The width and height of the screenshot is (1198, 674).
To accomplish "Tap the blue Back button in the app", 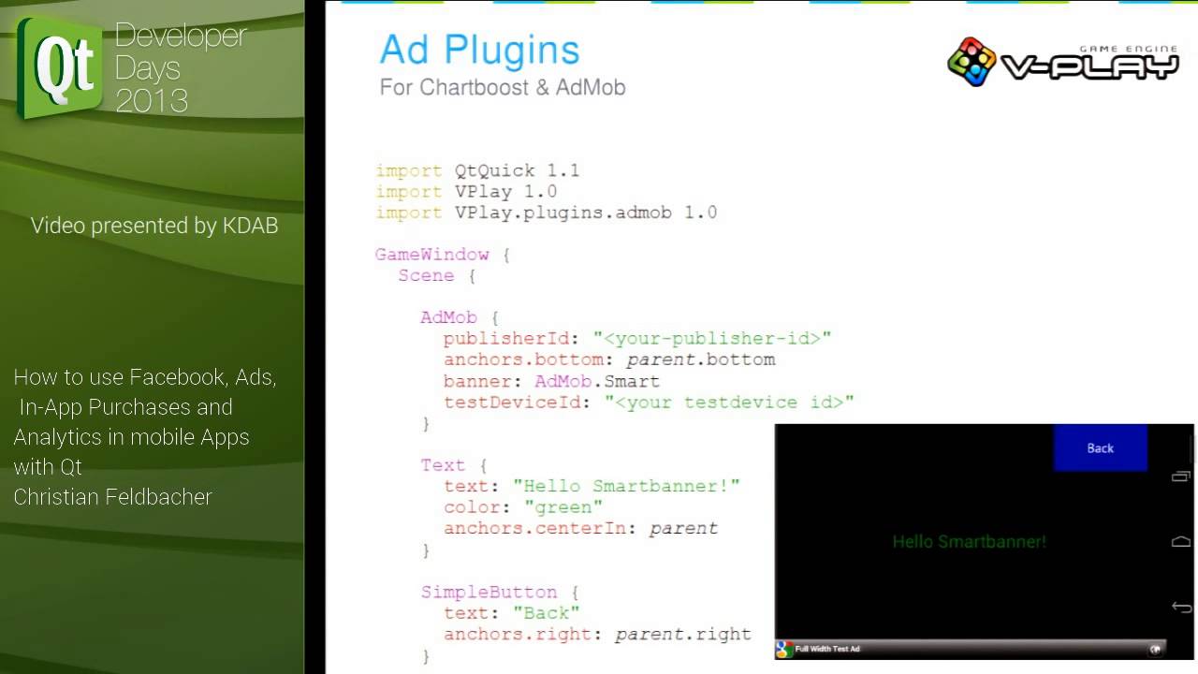I will point(1100,447).
